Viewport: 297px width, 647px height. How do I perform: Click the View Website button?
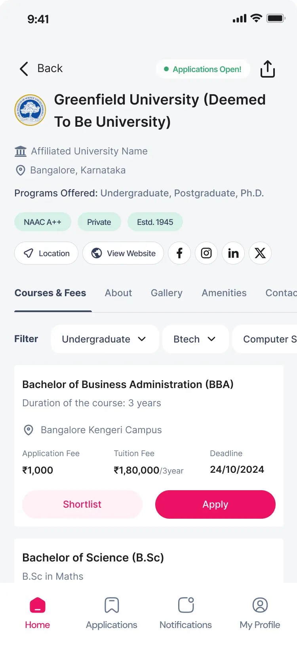tap(123, 253)
